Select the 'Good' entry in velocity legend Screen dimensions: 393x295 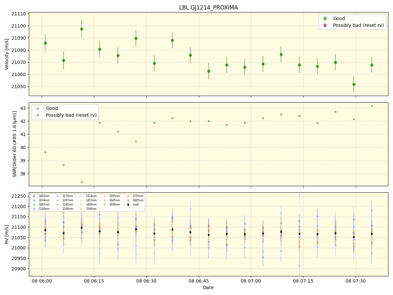coord(339,18)
